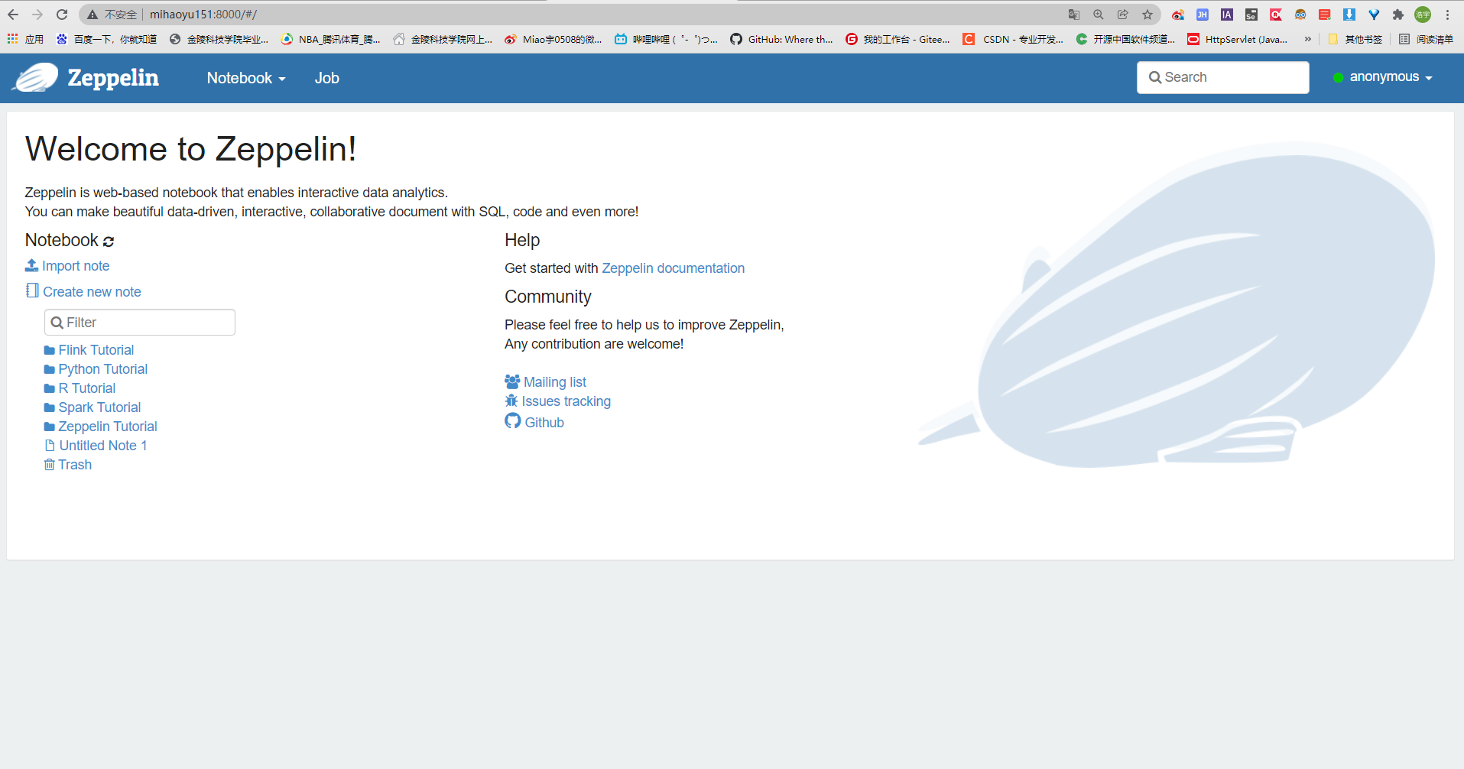
Task: Reload the notebook list with the refresh icon
Action: tap(109, 242)
